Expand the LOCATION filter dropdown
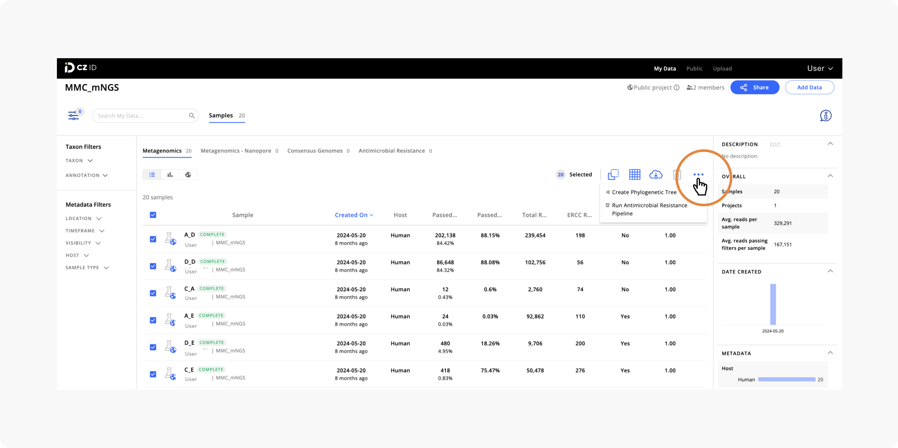 click(84, 218)
